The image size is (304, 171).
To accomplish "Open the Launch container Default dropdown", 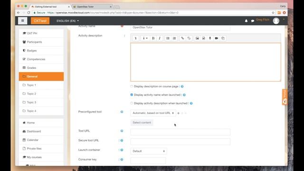I will coord(149,151).
